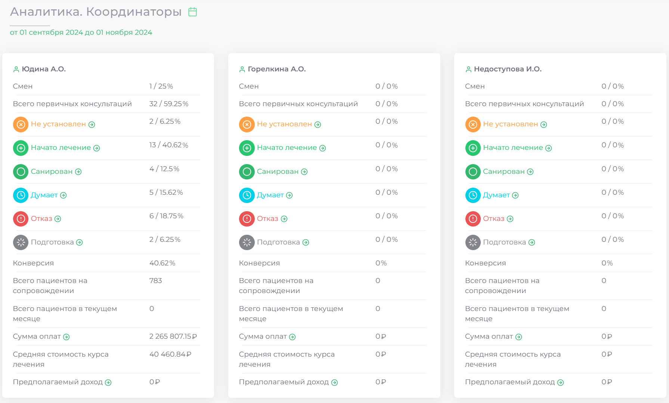
Task: Open Начато лечение link in Горелкина card
Action: coord(291,148)
